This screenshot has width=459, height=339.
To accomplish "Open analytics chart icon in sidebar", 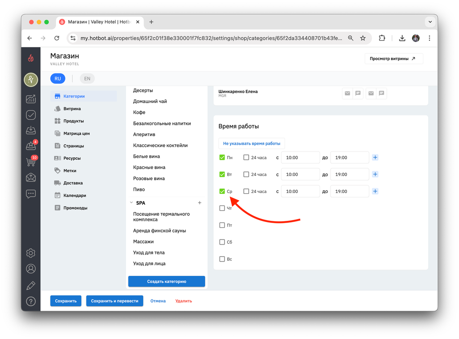I will tap(31, 99).
